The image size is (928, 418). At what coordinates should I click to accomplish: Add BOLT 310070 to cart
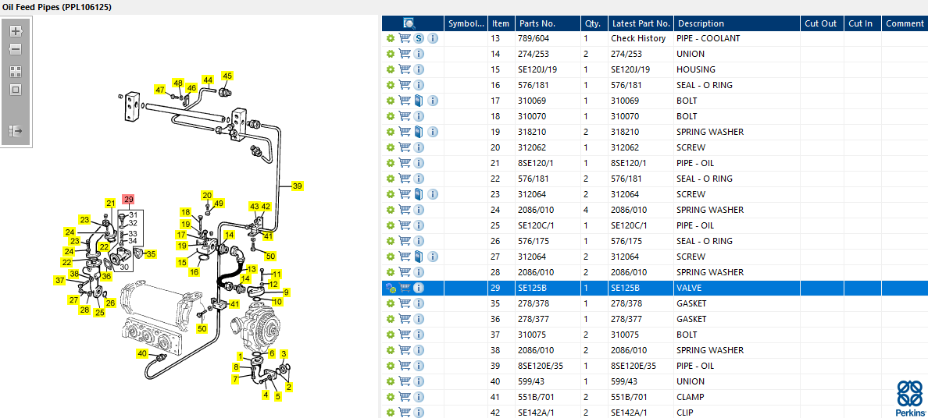coord(405,116)
